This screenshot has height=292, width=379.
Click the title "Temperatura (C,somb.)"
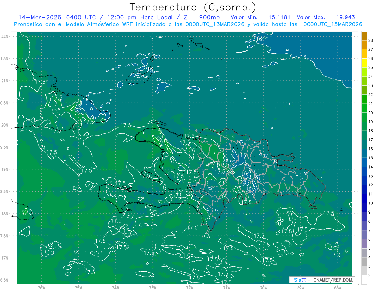pos(193,7)
